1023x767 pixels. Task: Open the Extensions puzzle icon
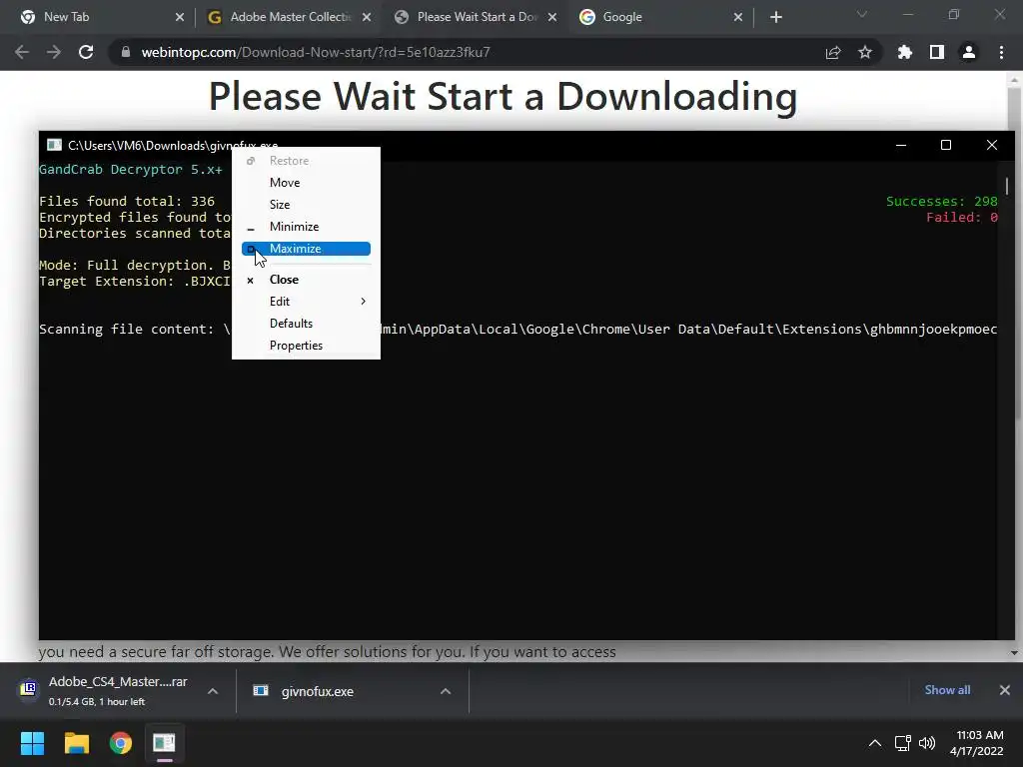pos(905,52)
